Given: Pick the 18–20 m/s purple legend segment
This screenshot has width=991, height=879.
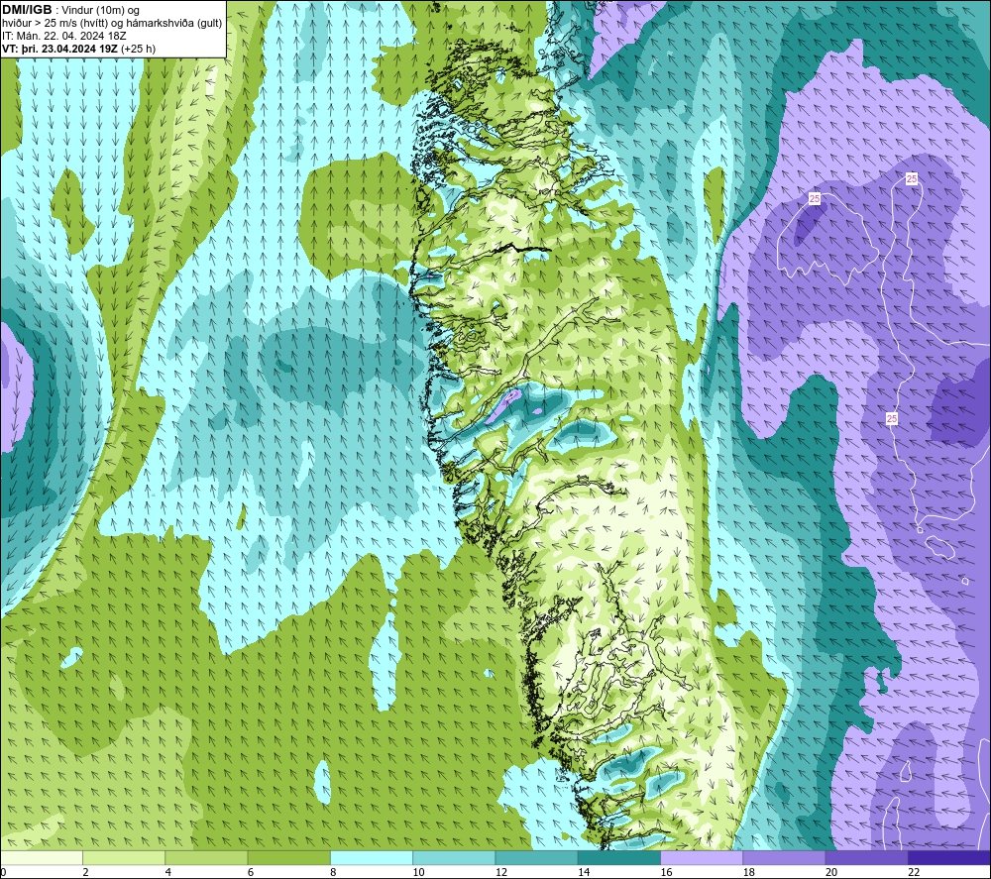Looking at the screenshot, I should pos(784,857).
